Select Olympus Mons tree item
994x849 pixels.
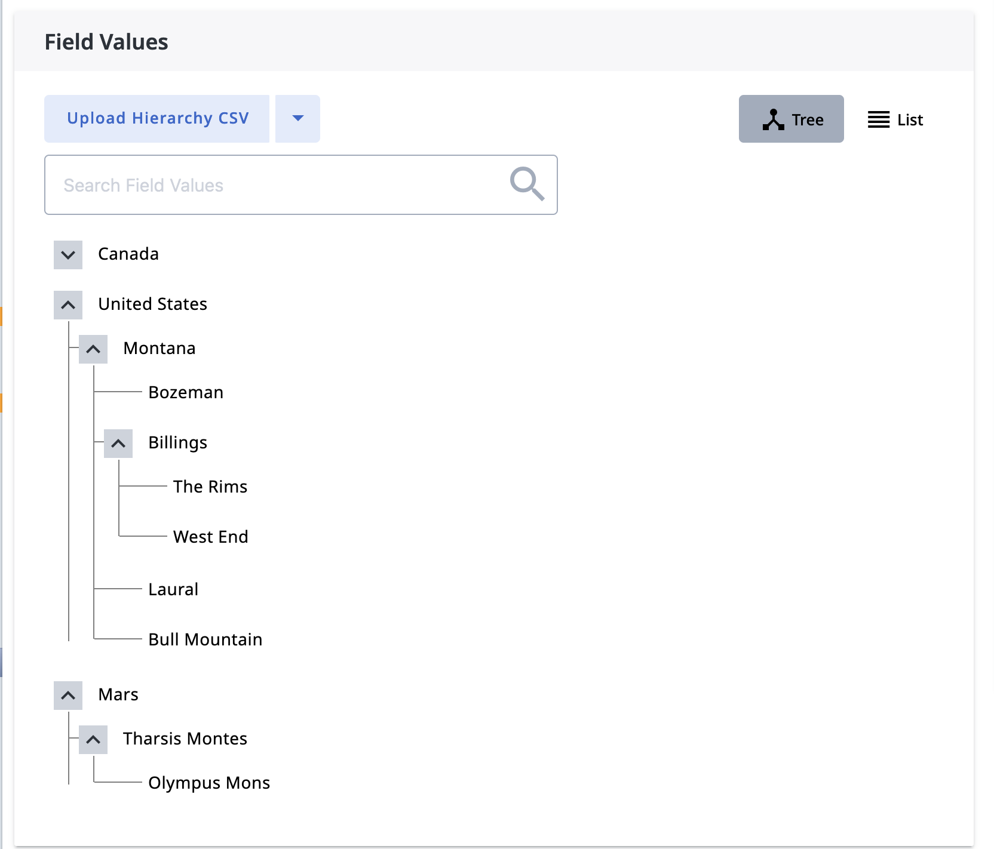pos(209,783)
